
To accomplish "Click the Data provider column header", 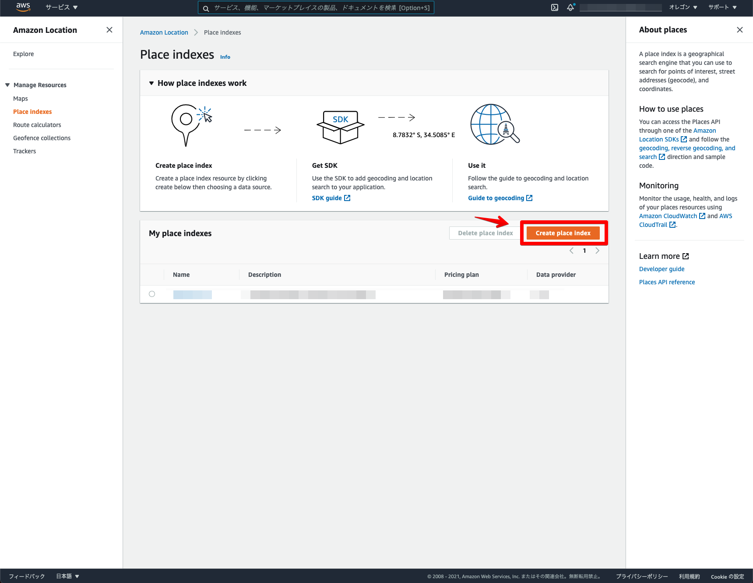I will pyautogui.click(x=556, y=275).
